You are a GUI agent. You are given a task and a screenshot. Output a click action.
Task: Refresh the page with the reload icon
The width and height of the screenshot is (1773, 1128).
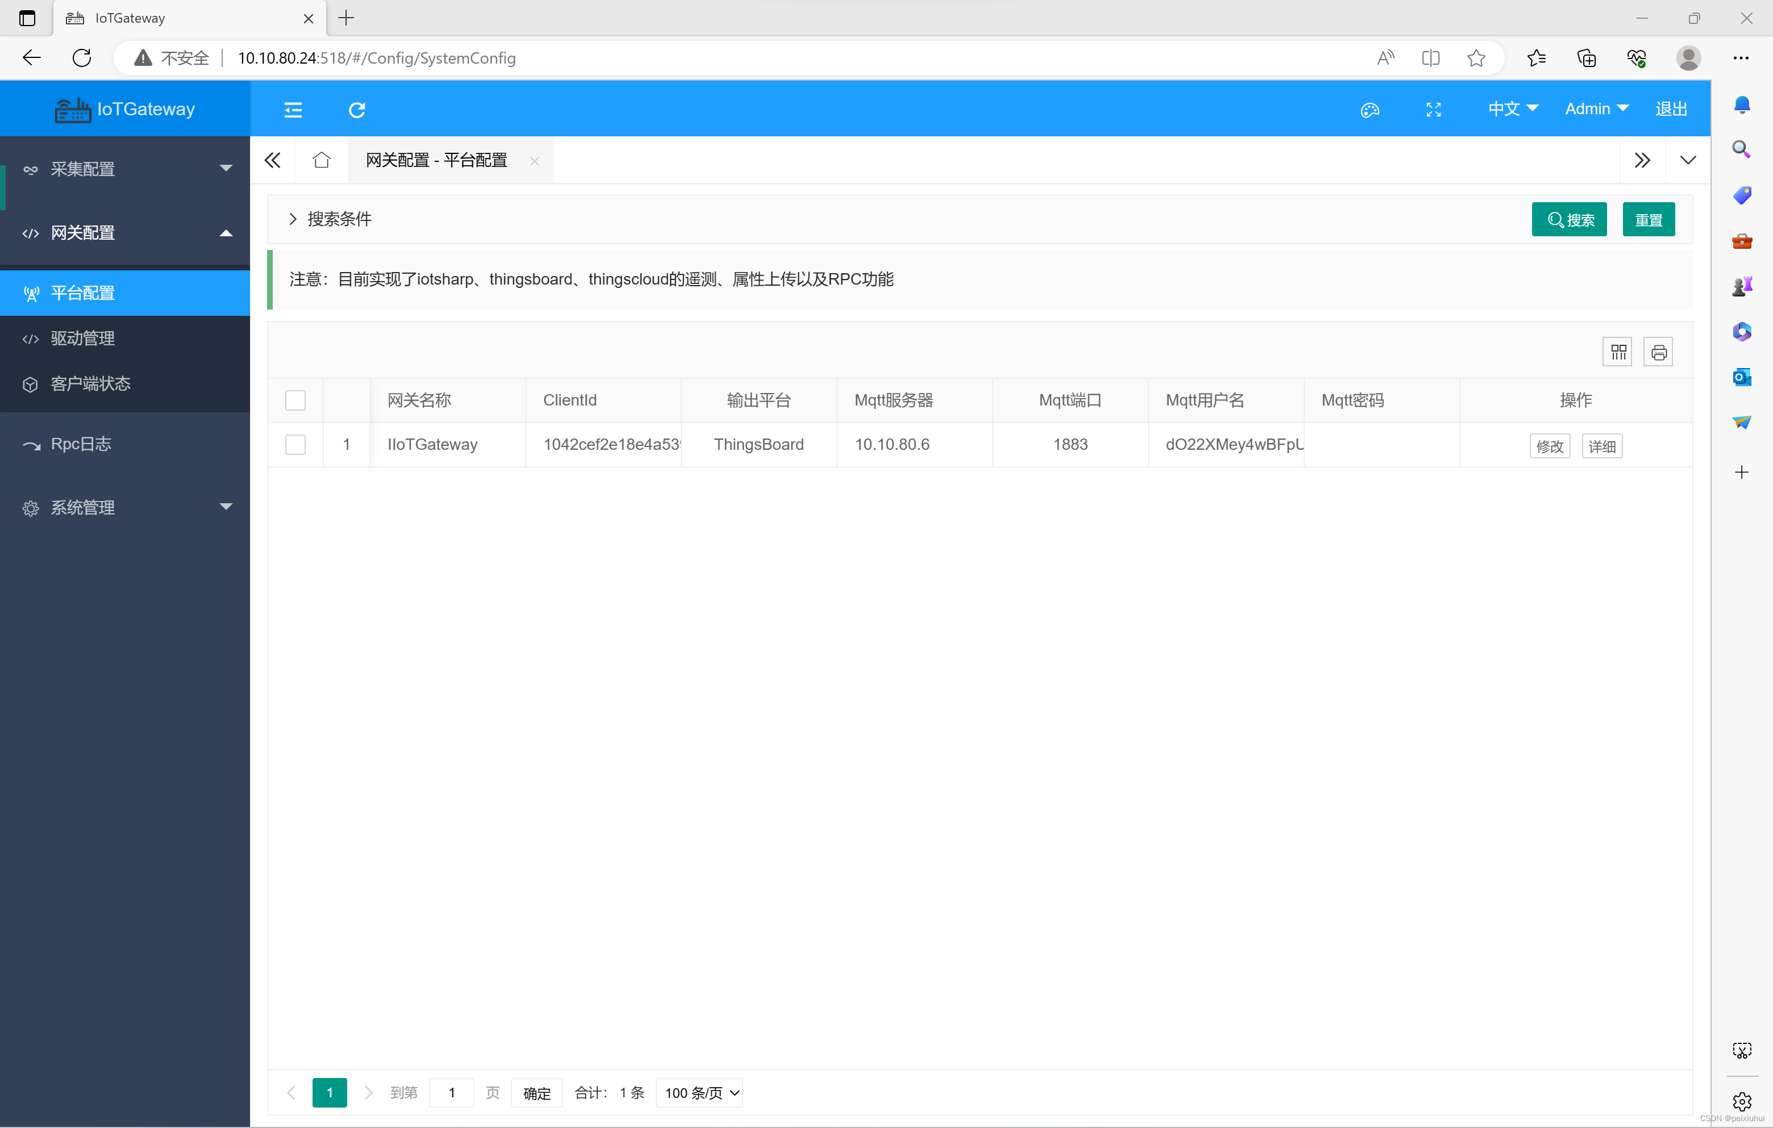pyautogui.click(x=357, y=109)
